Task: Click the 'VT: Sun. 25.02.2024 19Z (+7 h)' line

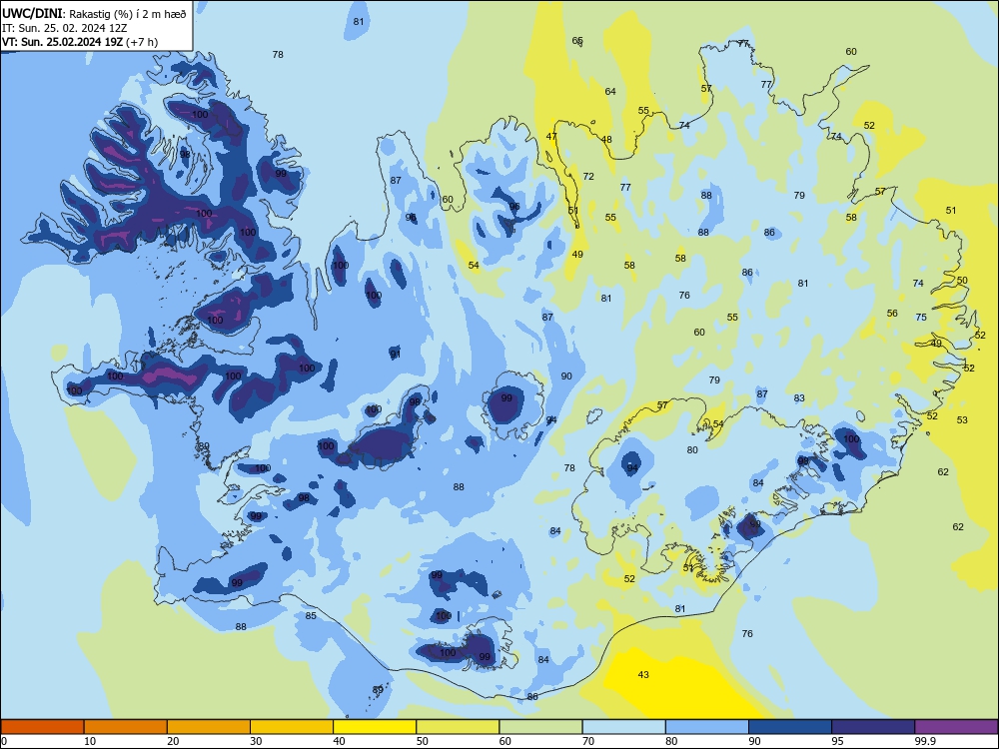Action: pyautogui.click(x=80, y=42)
